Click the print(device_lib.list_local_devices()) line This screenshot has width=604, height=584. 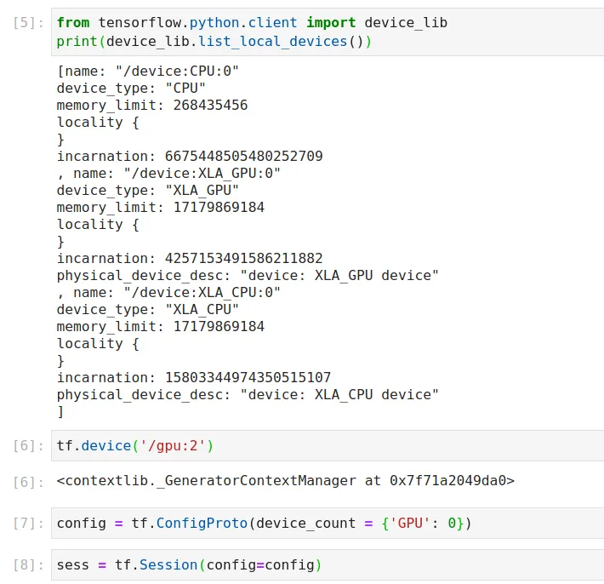coord(214,41)
